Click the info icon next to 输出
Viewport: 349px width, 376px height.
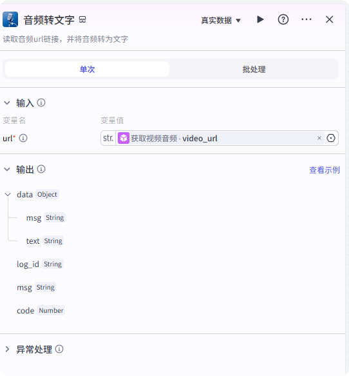click(x=41, y=169)
